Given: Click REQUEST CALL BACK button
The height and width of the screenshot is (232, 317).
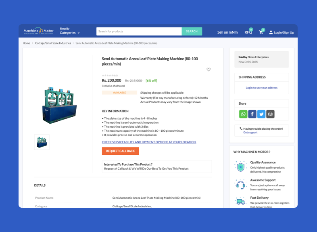Looking at the screenshot, I should coord(120,151).
